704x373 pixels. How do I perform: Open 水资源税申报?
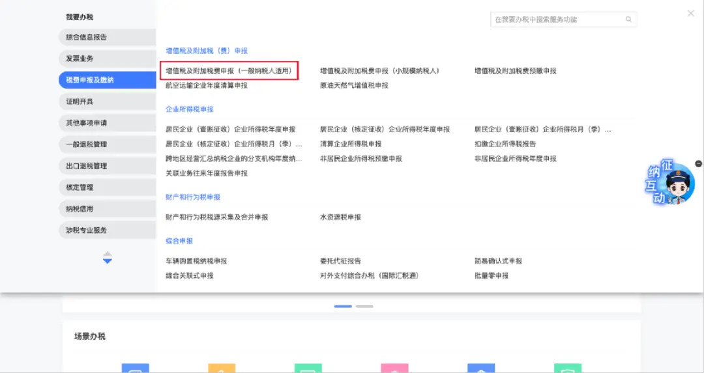tap(340, 217)
